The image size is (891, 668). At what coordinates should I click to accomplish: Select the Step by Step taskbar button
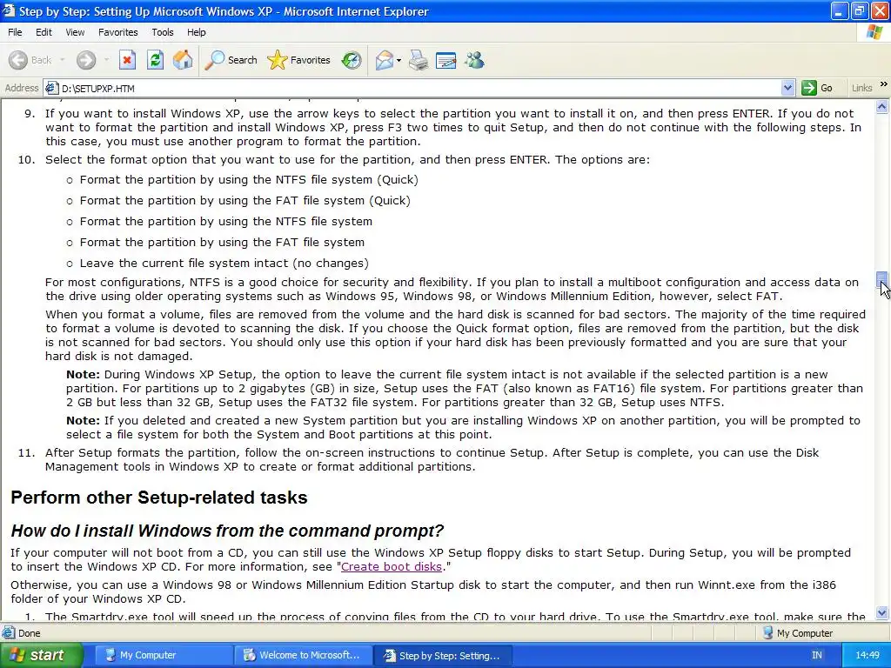(443, 655)
